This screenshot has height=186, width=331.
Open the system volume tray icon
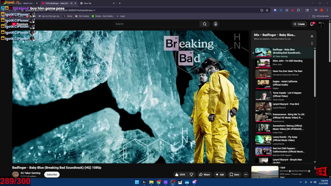pyautogui.click(x=315, y=182)
